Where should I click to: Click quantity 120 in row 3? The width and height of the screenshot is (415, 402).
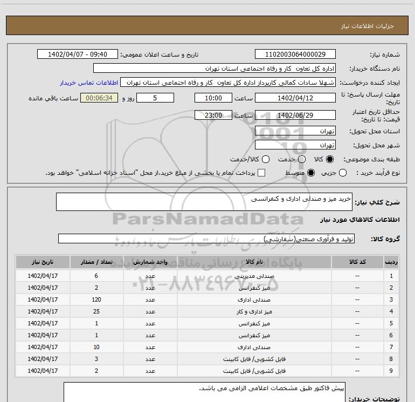click(x=96, y=299)
